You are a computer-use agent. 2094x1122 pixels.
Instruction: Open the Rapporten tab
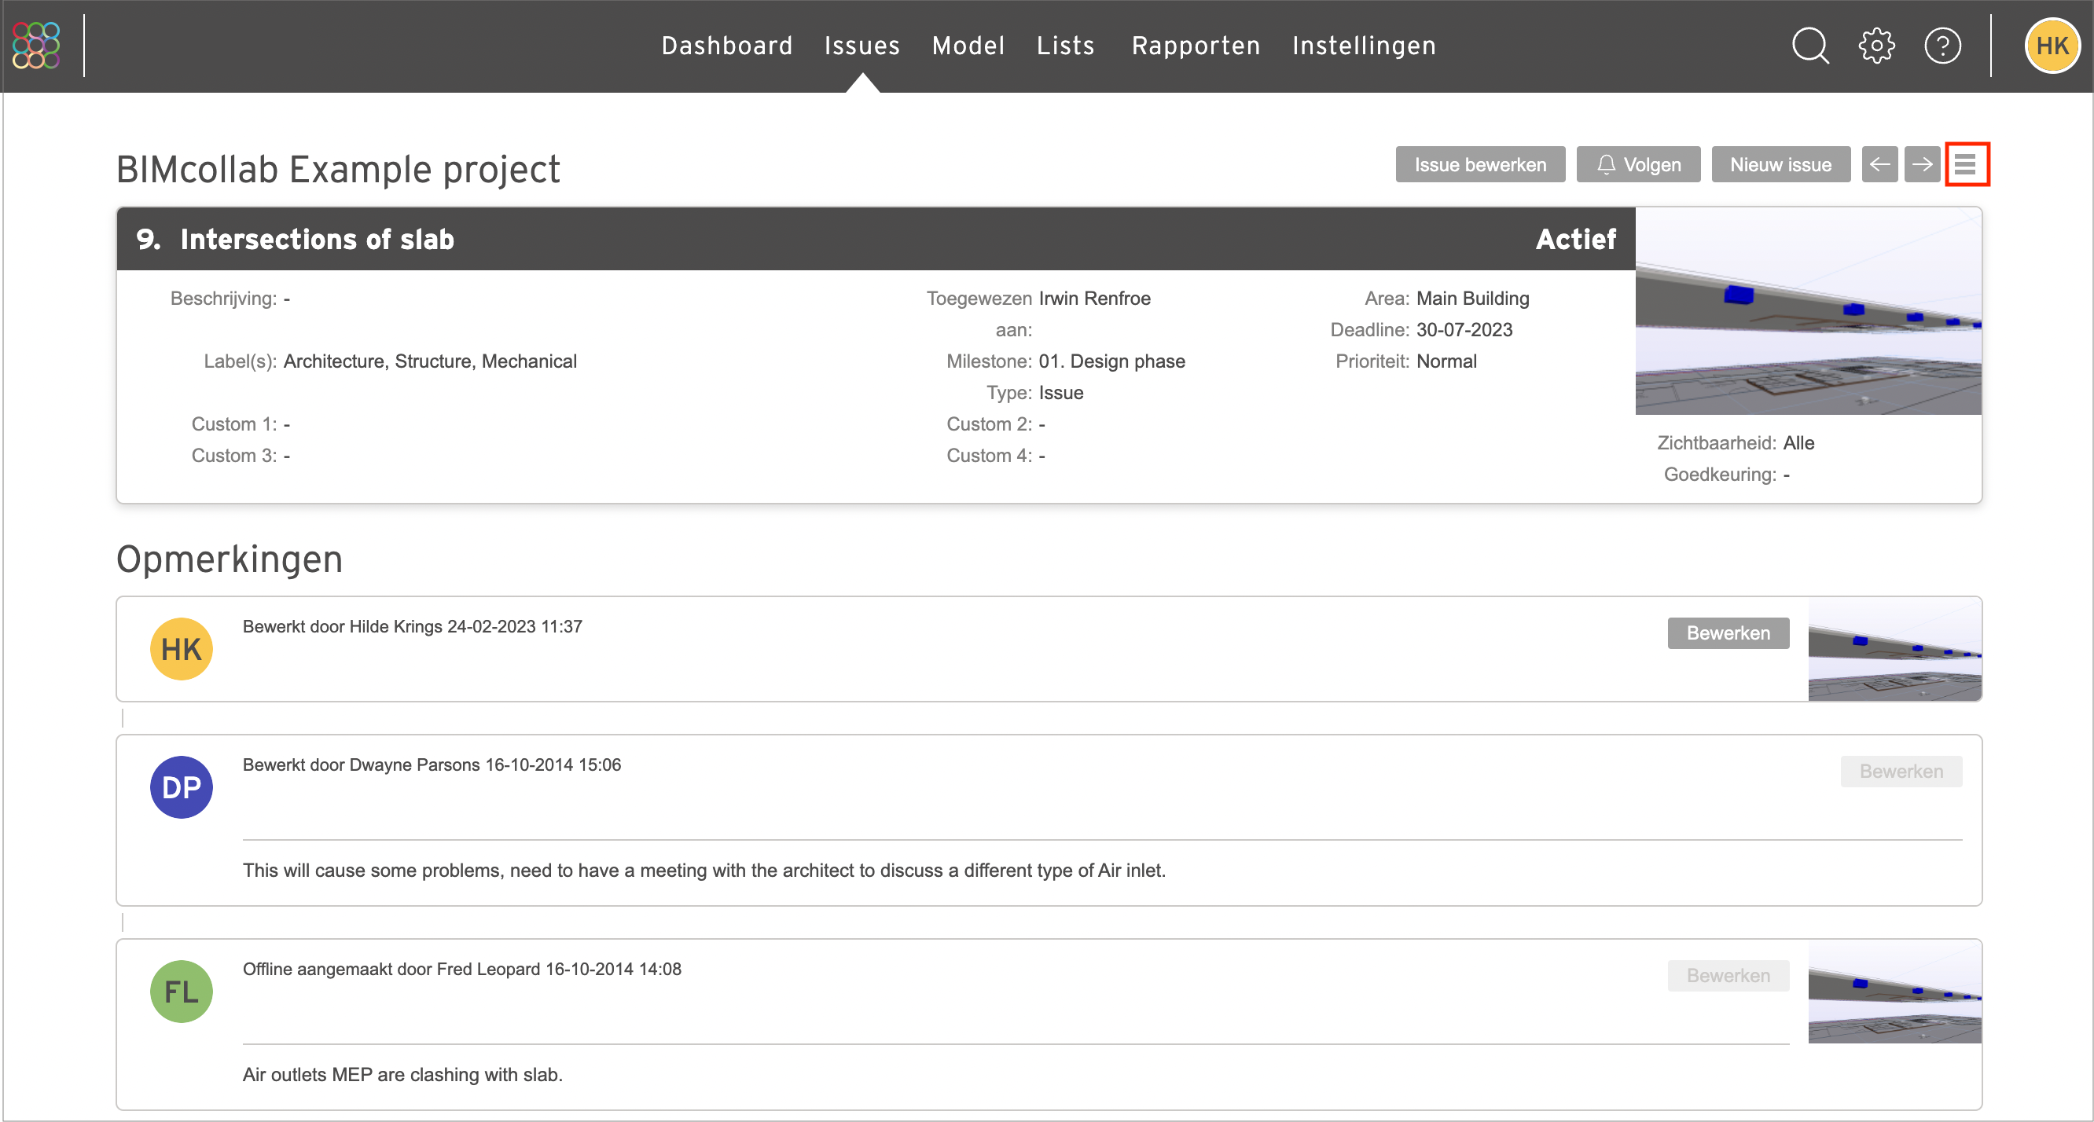coord(1196,46)
